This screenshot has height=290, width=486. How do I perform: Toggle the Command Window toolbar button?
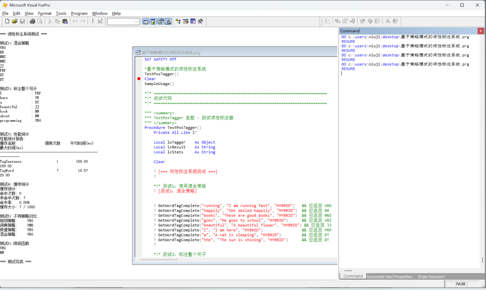pos(146,21)
